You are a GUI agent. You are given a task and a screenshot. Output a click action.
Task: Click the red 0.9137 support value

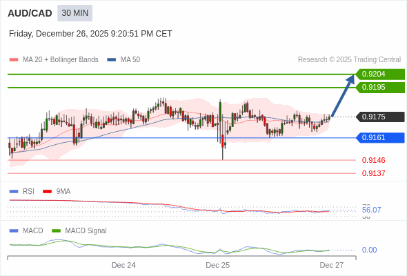tap(373, 173)
